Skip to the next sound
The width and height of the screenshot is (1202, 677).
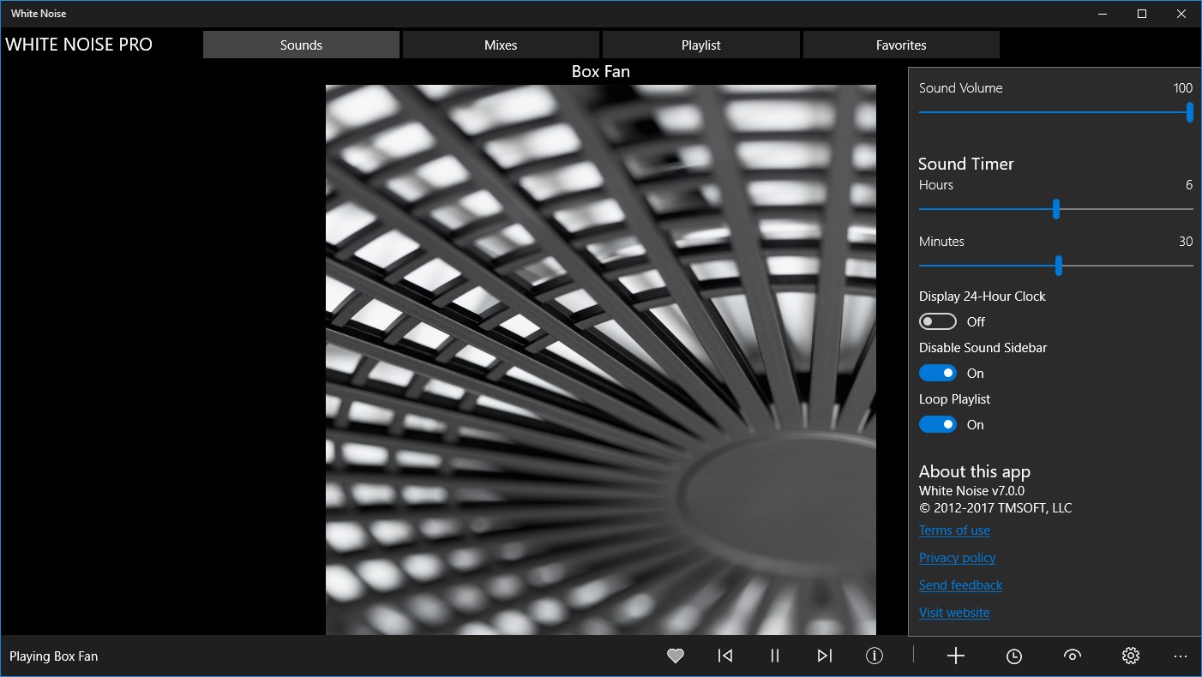tap(825, 656)
